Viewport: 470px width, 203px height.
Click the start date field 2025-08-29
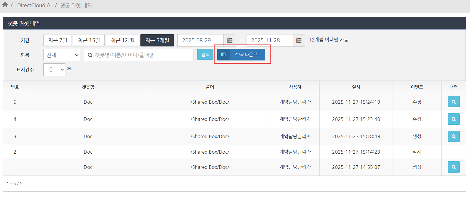coord(201,40)
